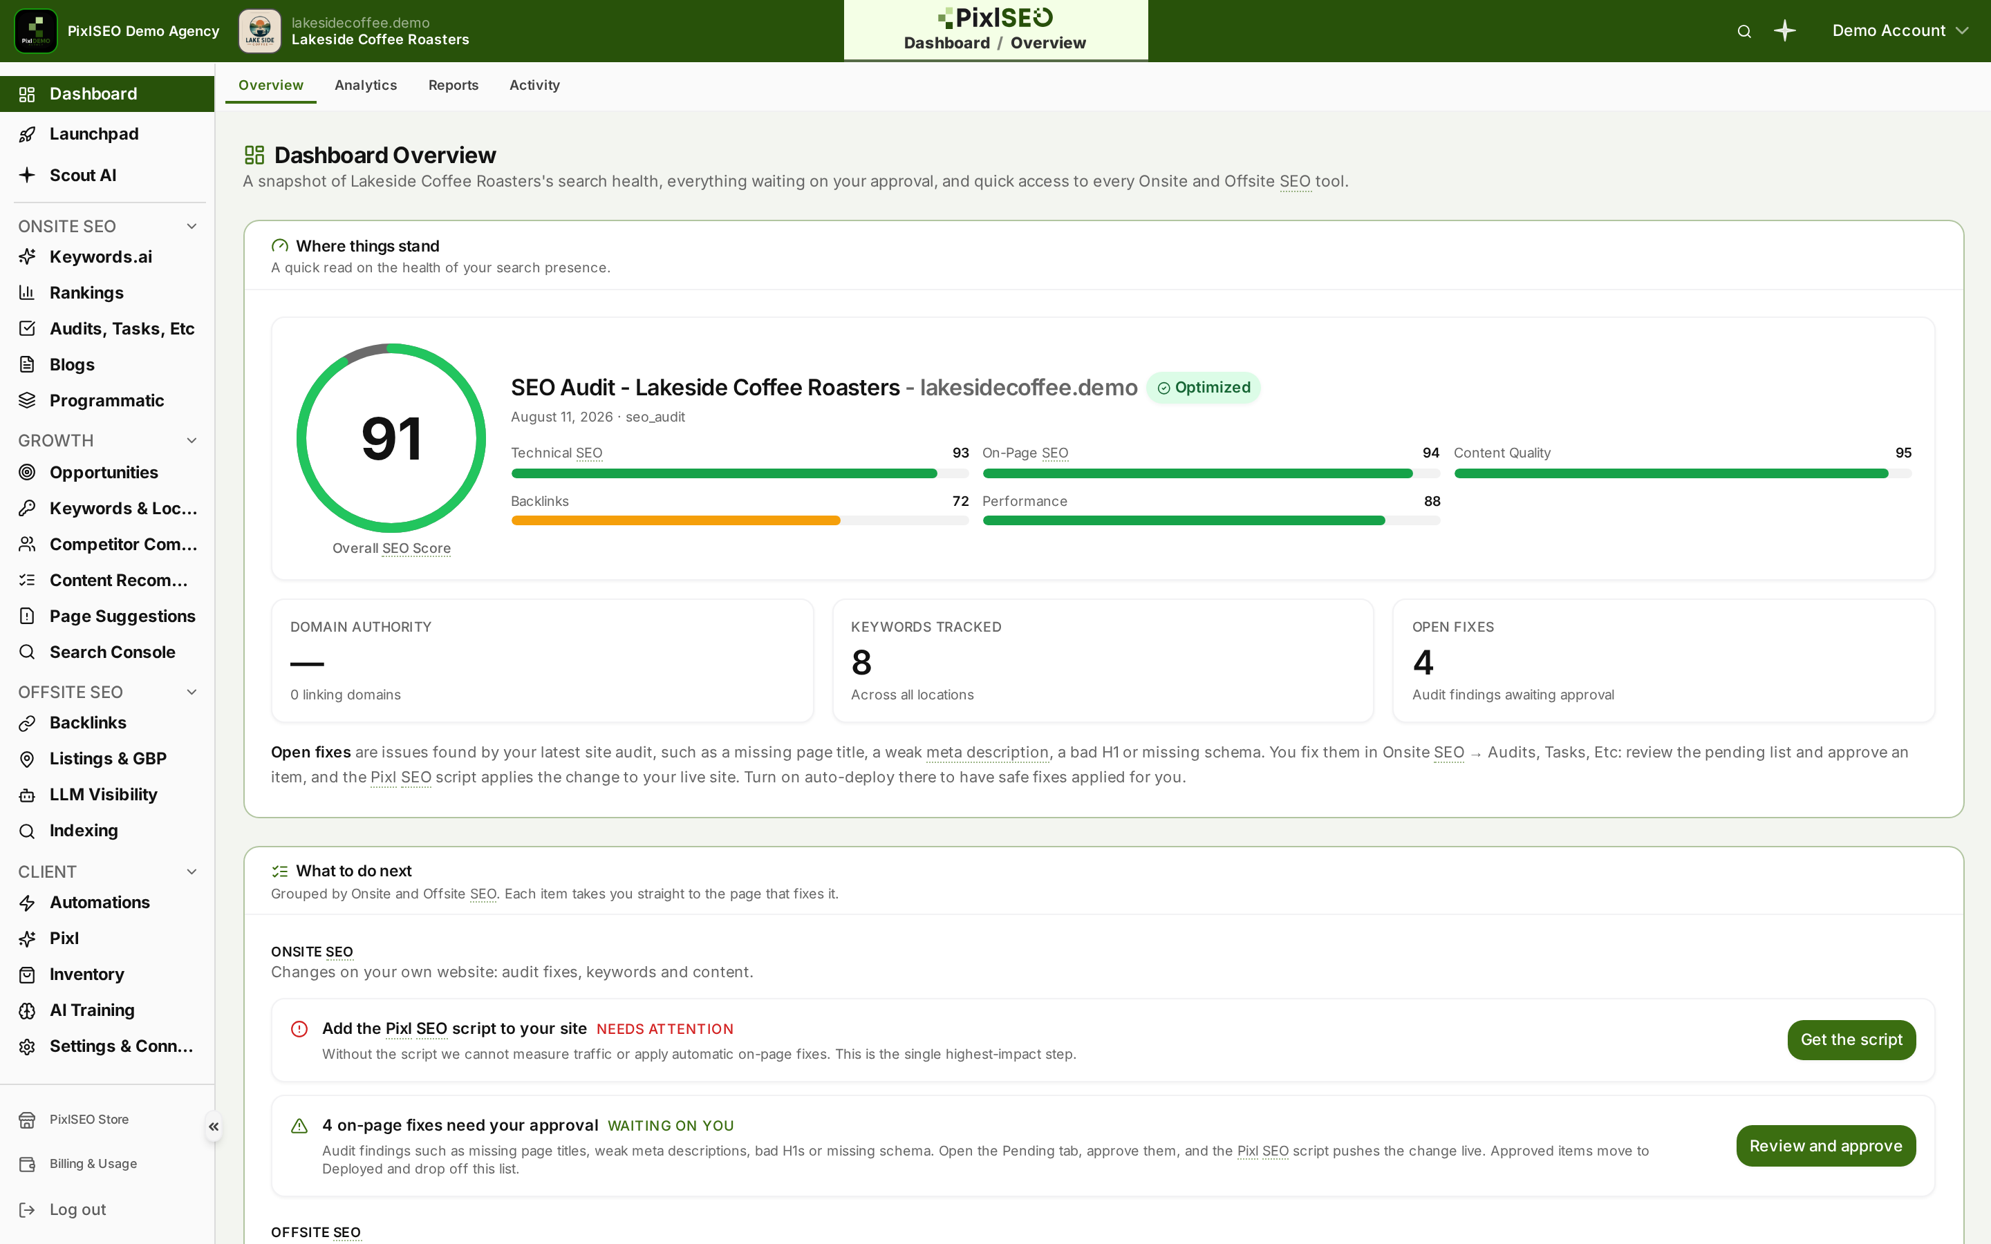Click the Audits, Tasks, Etc checkbox icon
Screen dimensions: 1991x1244
pos(27,328)
